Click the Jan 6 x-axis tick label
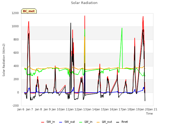The height and width of the screenshot is (127, 169). click(21, 110)
